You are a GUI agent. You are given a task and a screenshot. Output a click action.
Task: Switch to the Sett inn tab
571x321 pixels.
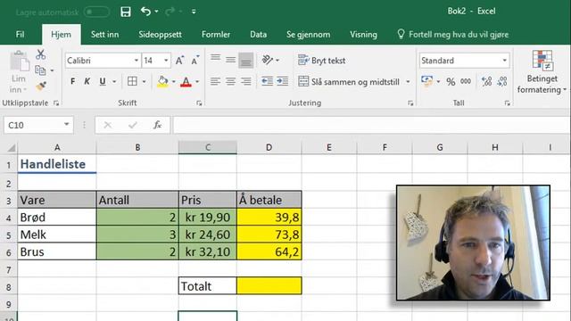[105, 35]
